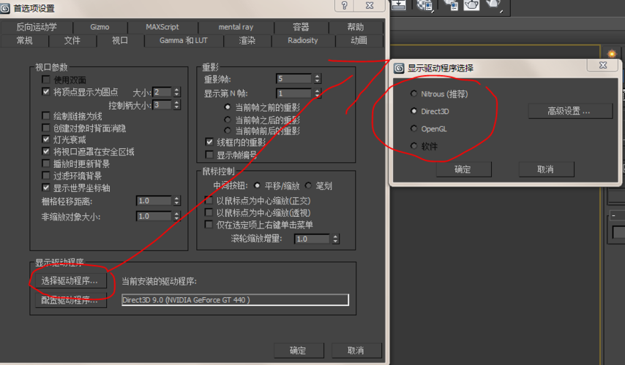This screenshot has width=625, height=365.
Task: Confirm driver selection with 确定
Action: [463, 169]
